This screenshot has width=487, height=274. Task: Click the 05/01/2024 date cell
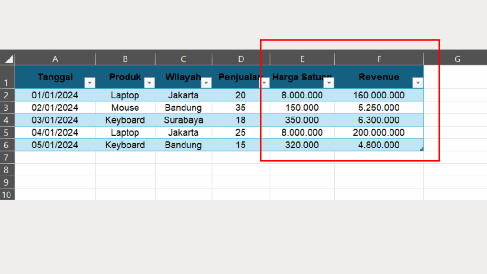click(55, 145)
